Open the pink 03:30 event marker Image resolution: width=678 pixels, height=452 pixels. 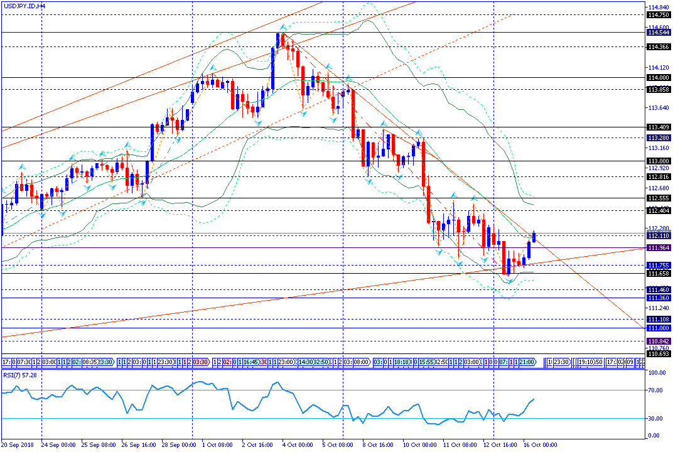point(201,362)
